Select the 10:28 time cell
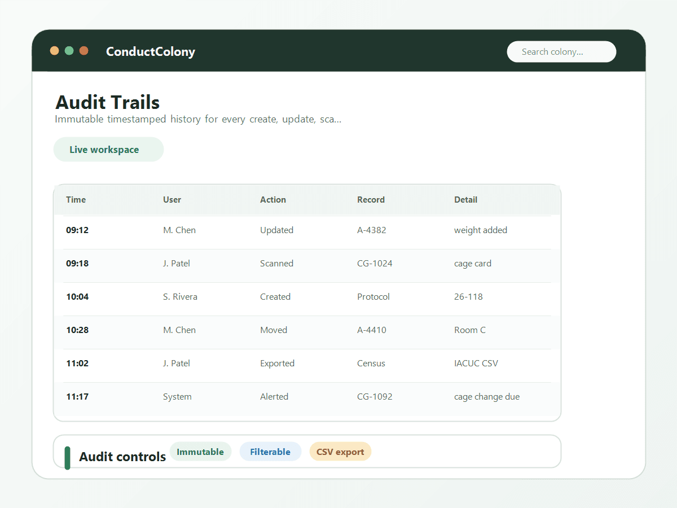This screenshot has height=508, width=677. click(77, 330)
